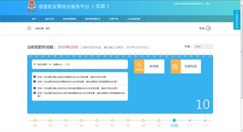243x132 pixels.
Task: Open the 首页 navigation tab
Action: [x=34, y=19]
